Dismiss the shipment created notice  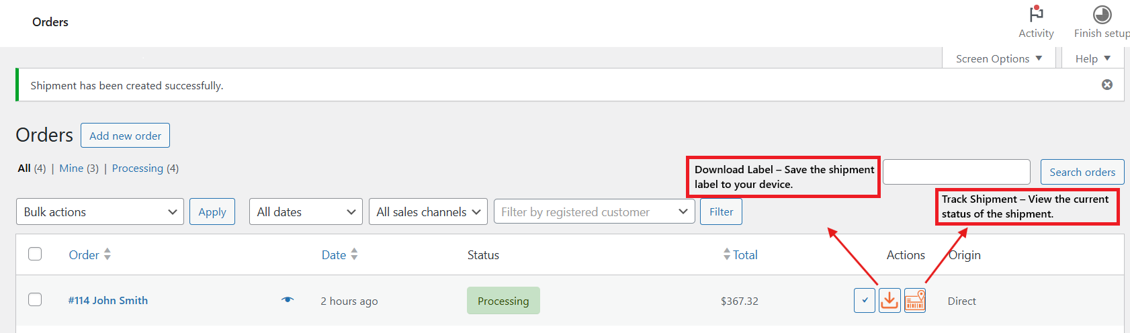[1107, 85]
